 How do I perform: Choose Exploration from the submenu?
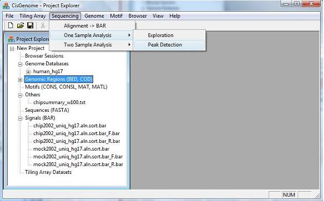coord(169,35)
